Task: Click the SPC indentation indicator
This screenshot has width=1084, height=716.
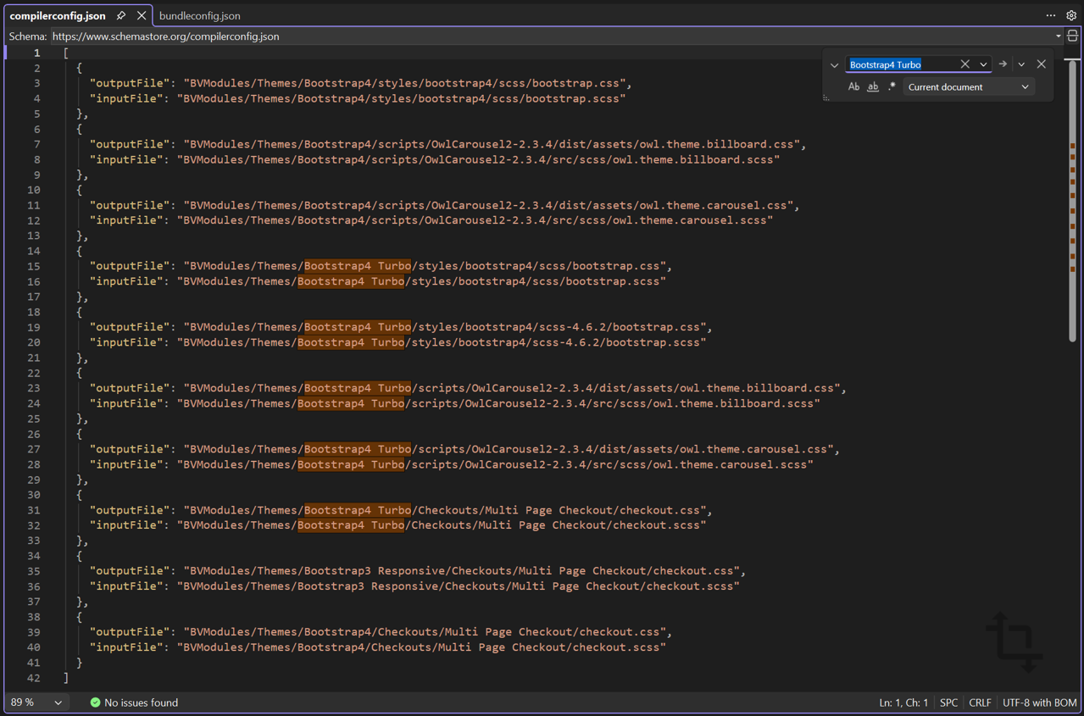Action: (949, 702)
